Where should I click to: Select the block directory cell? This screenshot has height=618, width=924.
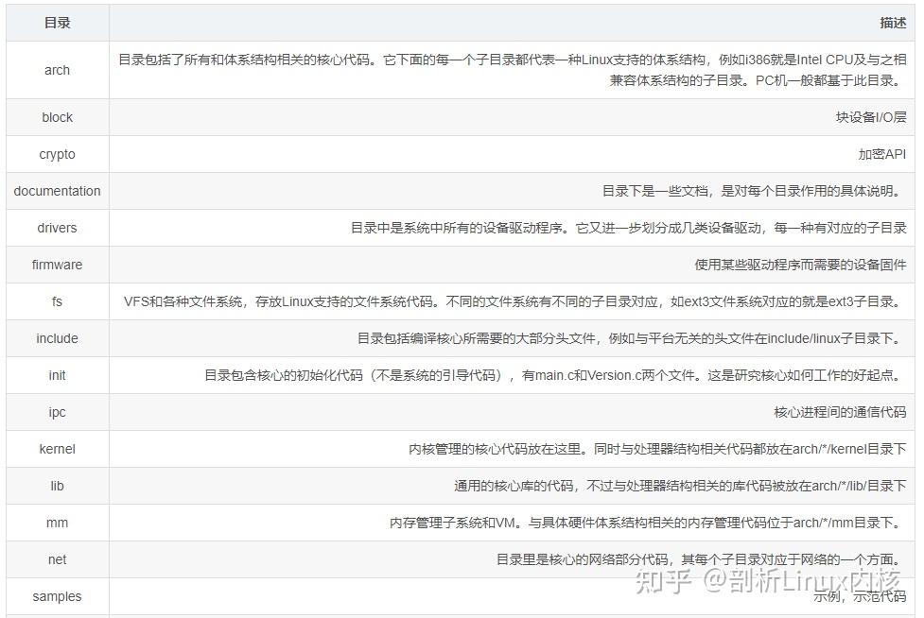[x=57, y=117]
